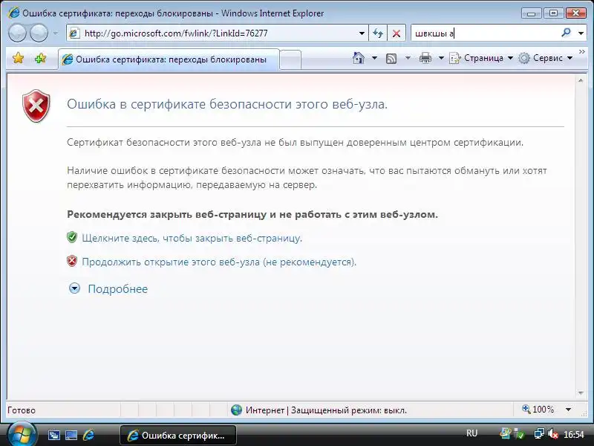Click the Подробнее link text

118,289
